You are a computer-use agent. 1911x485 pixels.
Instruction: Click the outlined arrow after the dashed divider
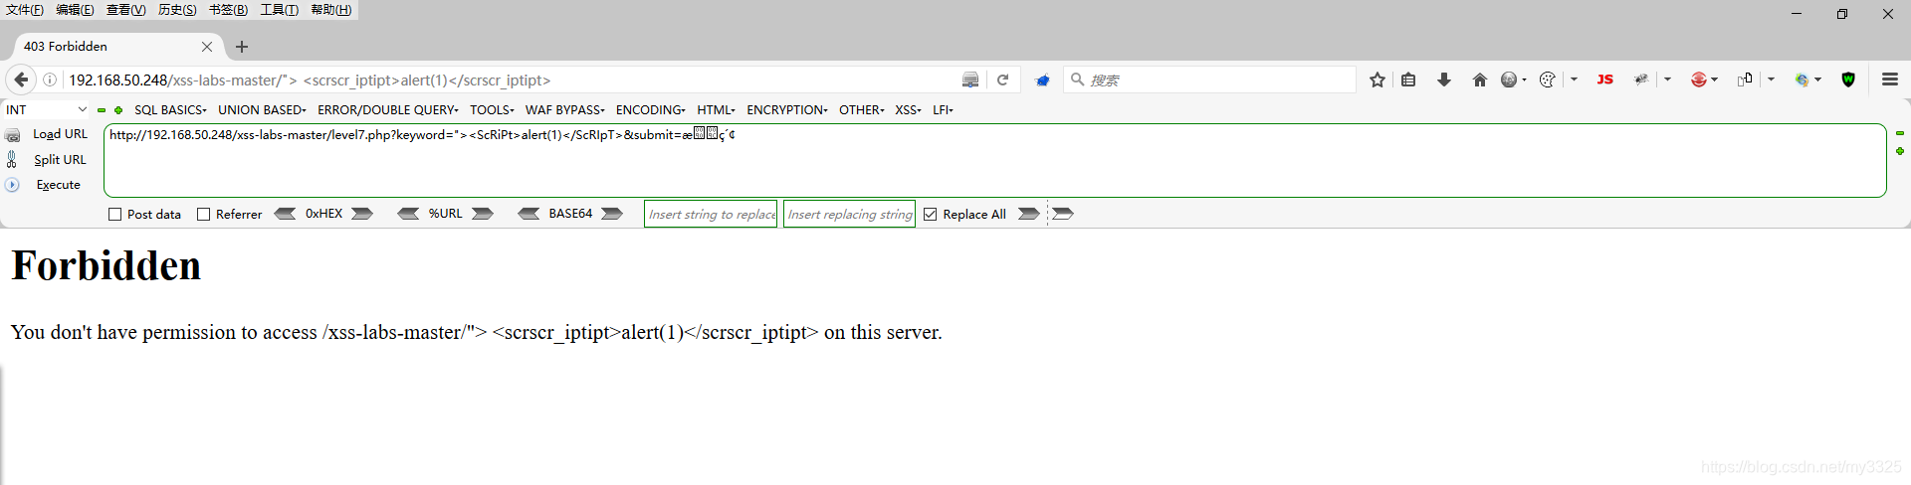click(1063, 214)
